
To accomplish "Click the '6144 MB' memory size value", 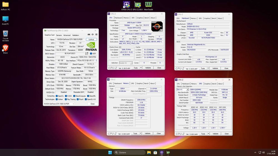I will tap(62, 75).
